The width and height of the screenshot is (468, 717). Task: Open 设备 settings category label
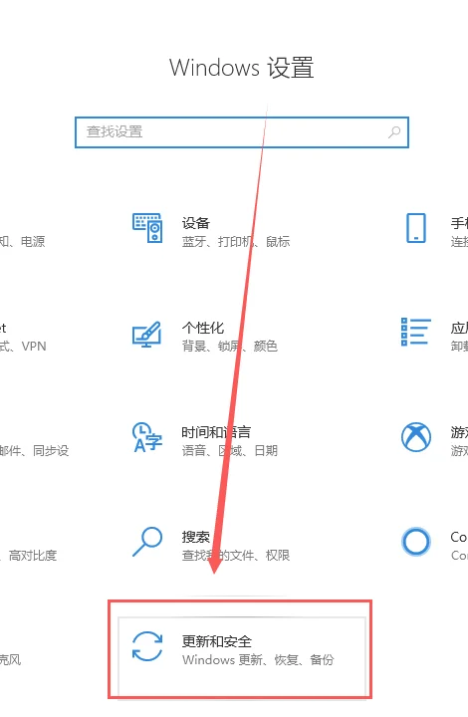point(195,223)
